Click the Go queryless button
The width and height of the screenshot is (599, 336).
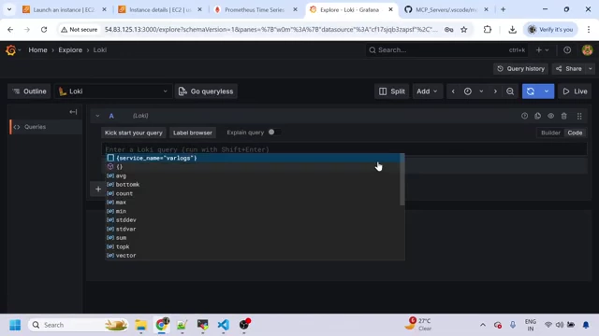tap(206, 91)
